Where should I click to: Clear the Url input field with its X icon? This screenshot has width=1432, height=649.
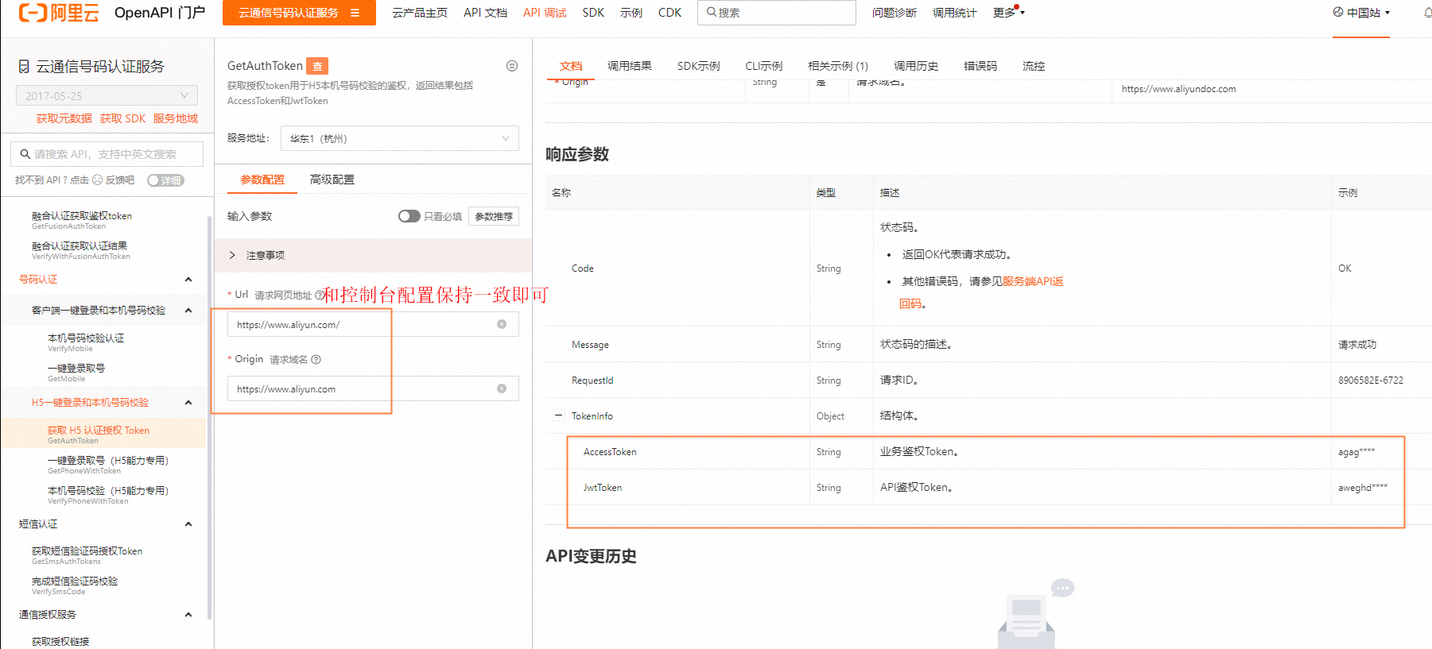502,324
